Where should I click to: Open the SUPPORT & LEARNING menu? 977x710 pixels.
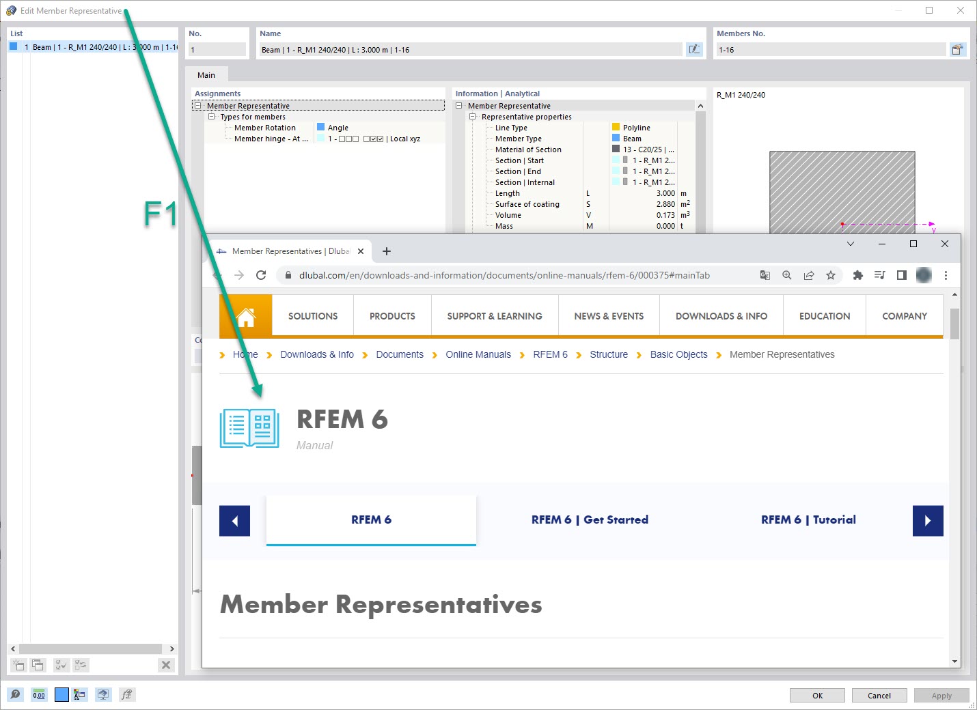coord(495,316)
